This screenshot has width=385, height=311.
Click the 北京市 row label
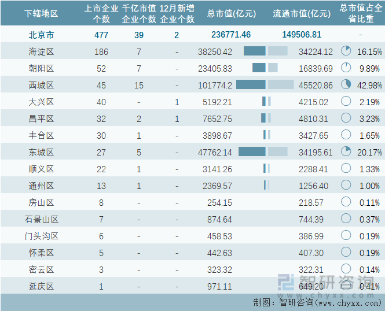41,35
